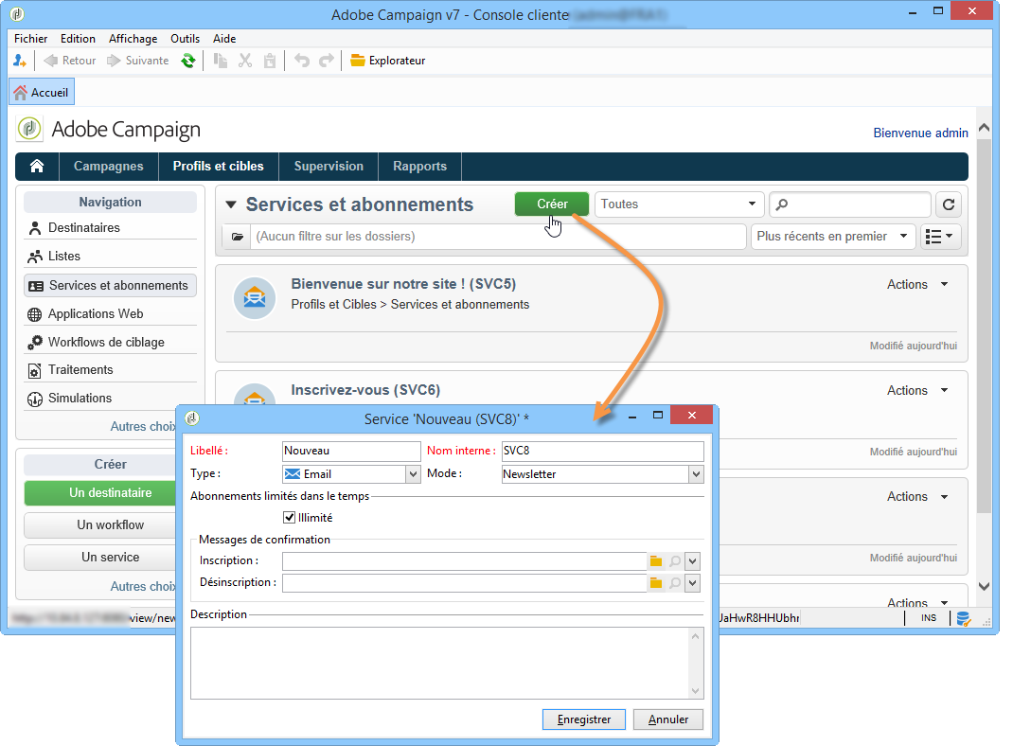Click the green Créer button
The width and height of the screenshot is (1013, 746).
(552, 204)
